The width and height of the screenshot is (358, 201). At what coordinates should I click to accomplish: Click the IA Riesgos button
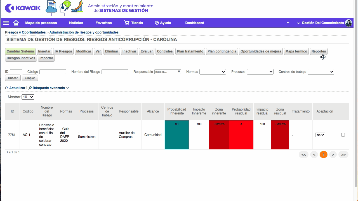tap(63, 51)
